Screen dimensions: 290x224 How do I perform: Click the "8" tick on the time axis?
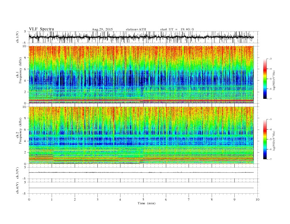click(x=212, y=199)
